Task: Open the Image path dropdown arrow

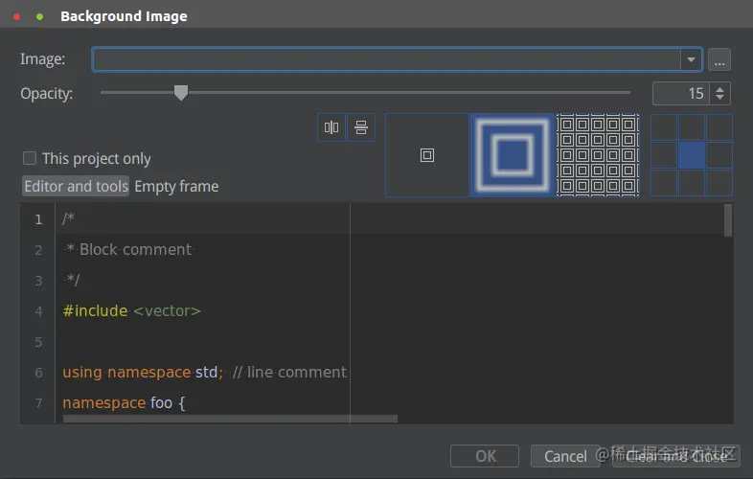Action: (691, 59)
